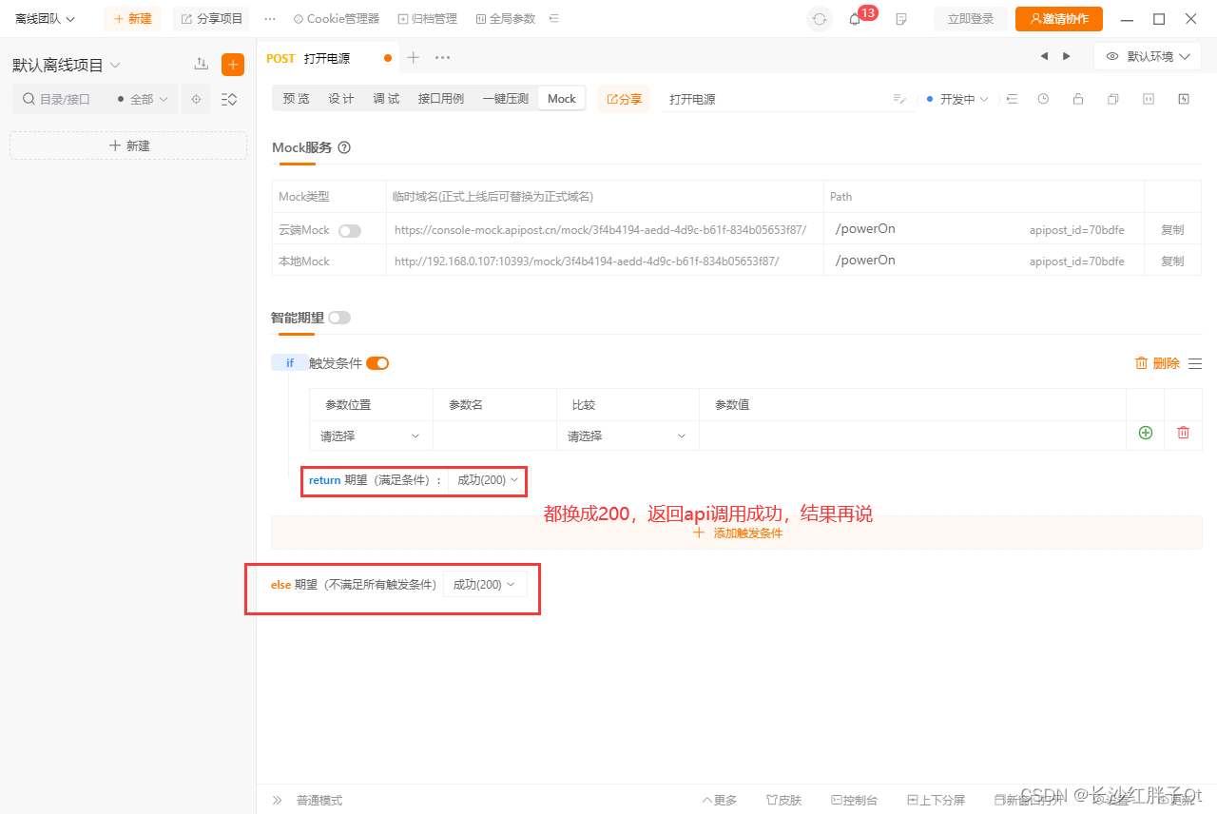1217x814 pixels.
Task: Open Cookie管理器
Action: (x=337, y=19)
